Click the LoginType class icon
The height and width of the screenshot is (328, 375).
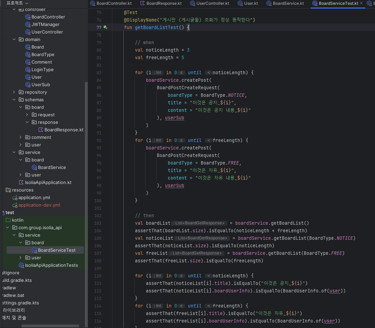coord(28,69)
